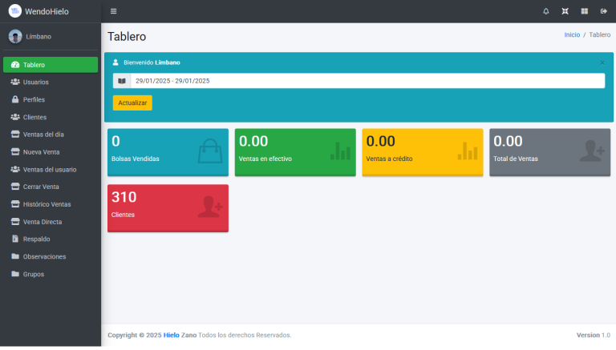Click the Inicio breadcrumb link
Image resolution: width=616 pixels, height=350 pixels.
[x=571, y=35]
